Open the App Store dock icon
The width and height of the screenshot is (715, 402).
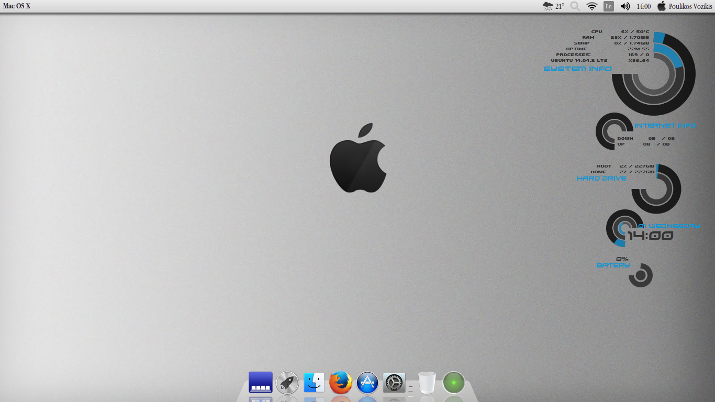pyautogui.click(x=367, y=383)
